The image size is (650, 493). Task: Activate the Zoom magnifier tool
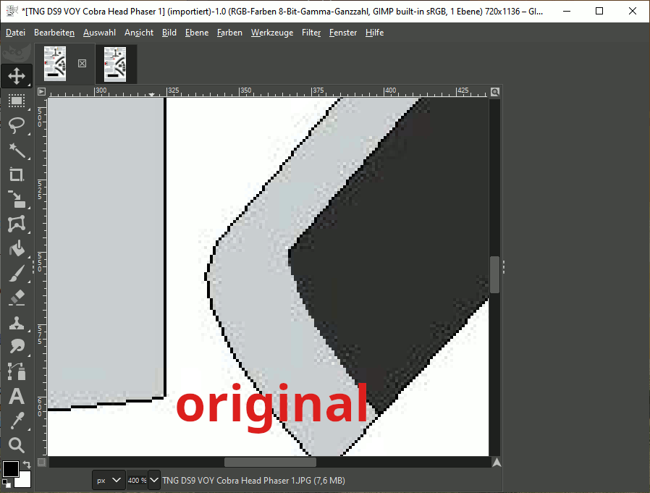[x=16, y=445]
